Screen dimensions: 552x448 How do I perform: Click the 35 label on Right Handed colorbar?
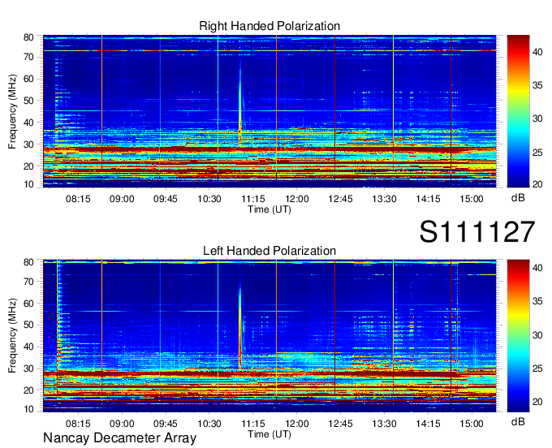(x=537, y=85)
